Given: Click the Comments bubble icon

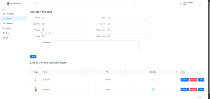Looking at the screenshot, I should coord(4,23).
